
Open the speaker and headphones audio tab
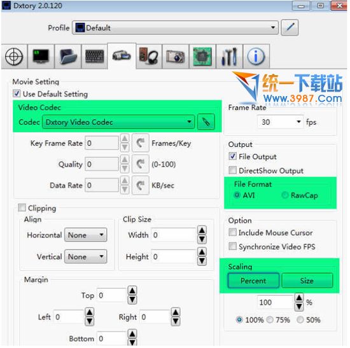149,56
